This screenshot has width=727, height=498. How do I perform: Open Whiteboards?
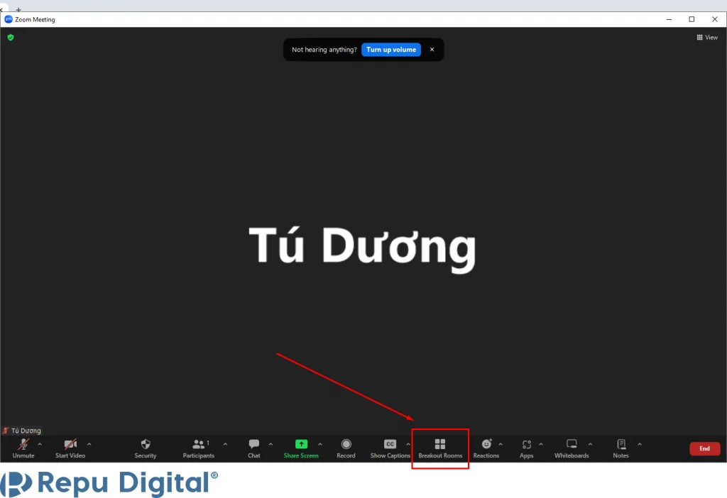pos(572,448)
